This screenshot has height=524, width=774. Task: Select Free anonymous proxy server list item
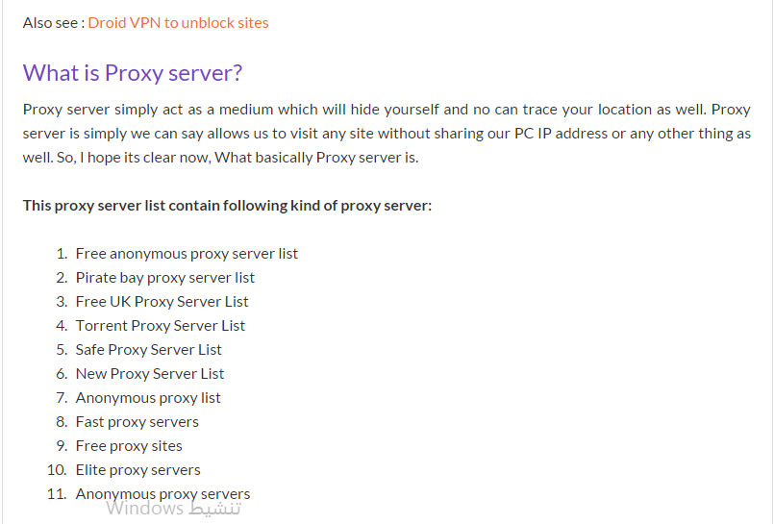pyautogui.click(x=187, y=254)
